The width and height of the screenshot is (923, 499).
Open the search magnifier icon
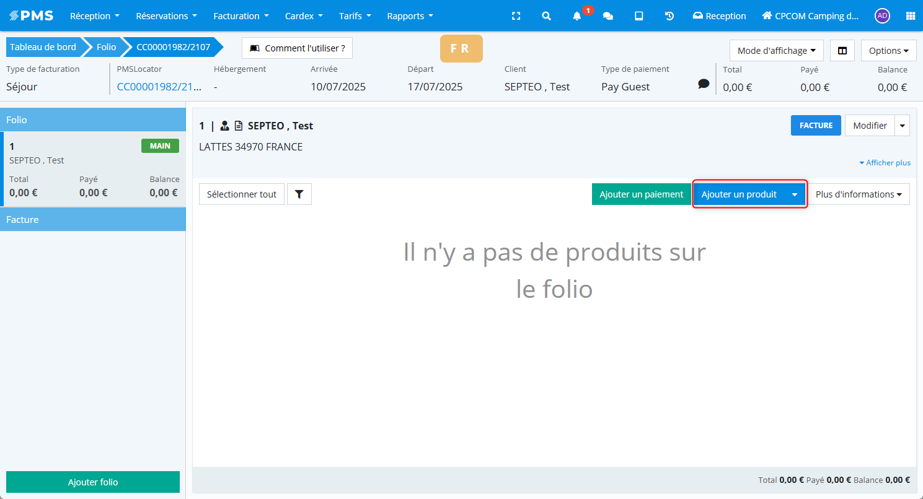click(x=546, y=16)
